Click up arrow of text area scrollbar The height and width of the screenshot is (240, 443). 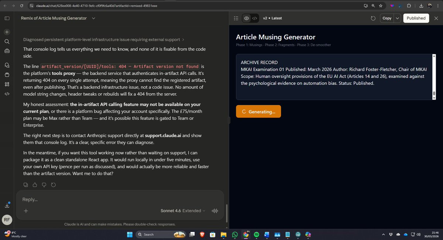[x=434, y=56]
